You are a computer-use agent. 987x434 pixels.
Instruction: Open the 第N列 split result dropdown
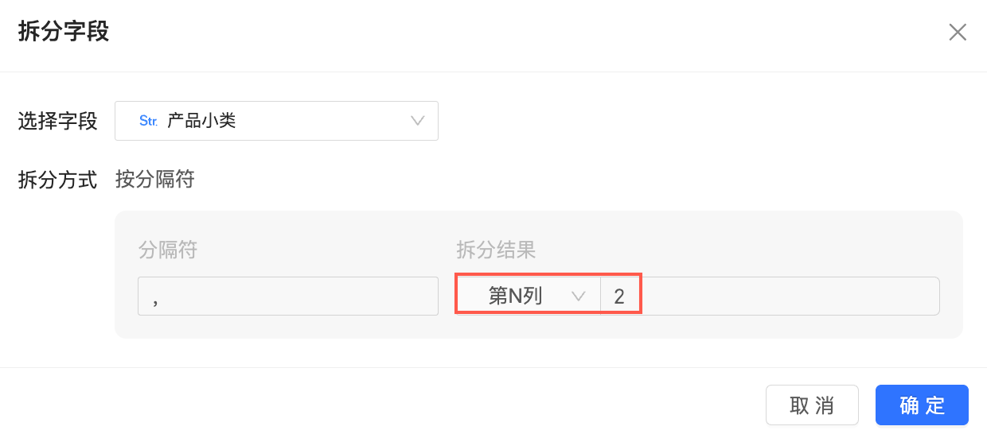(529, 296)
